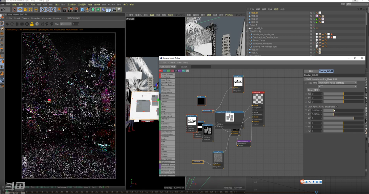369x194 pixels.
Task: Switch to Shader 着色器 tab
Action: coord(326,71)
